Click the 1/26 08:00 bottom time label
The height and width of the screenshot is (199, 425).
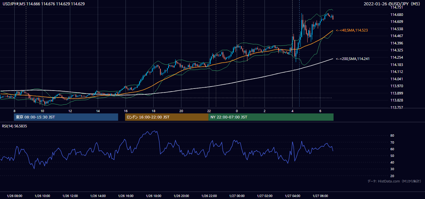pyautogui.click(x=14, y=196)
